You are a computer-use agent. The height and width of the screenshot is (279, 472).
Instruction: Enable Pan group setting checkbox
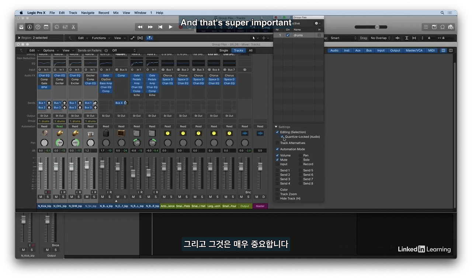[x=301, y=155]
